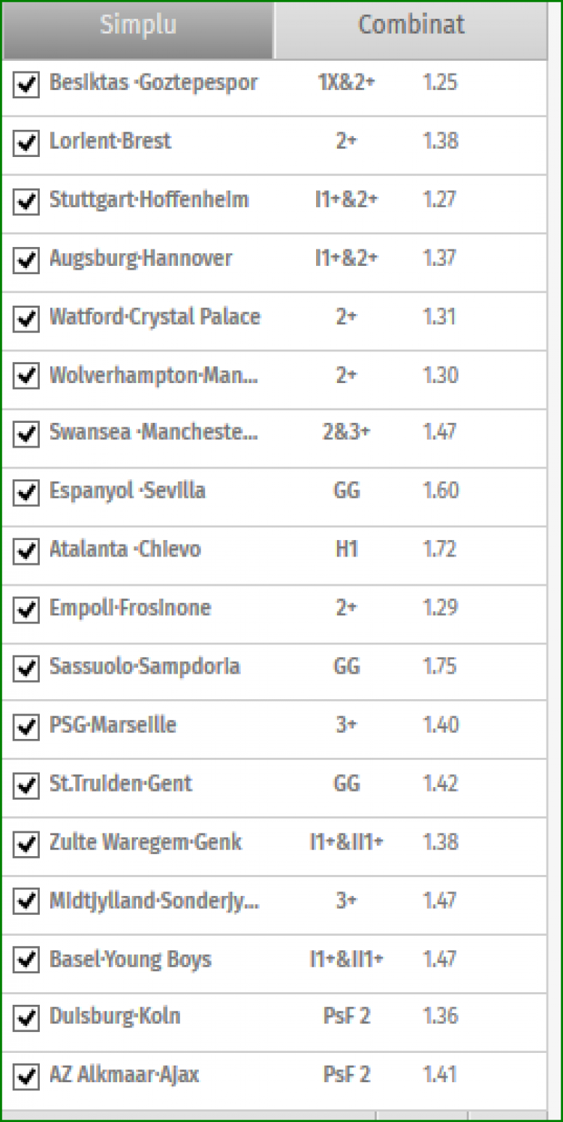Screen dimensions: 563x1122
Task: Deselect the Stuttgart-Hoffenheim checkbox
Action: tap(26, 201)
